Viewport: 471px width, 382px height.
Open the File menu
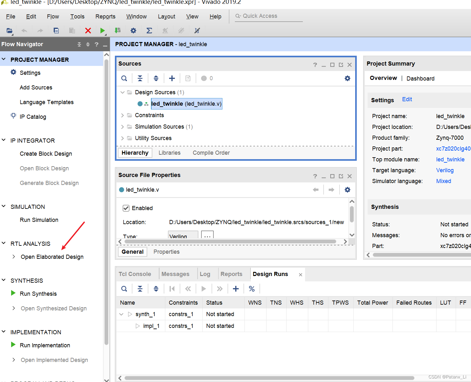coord(11,17)
